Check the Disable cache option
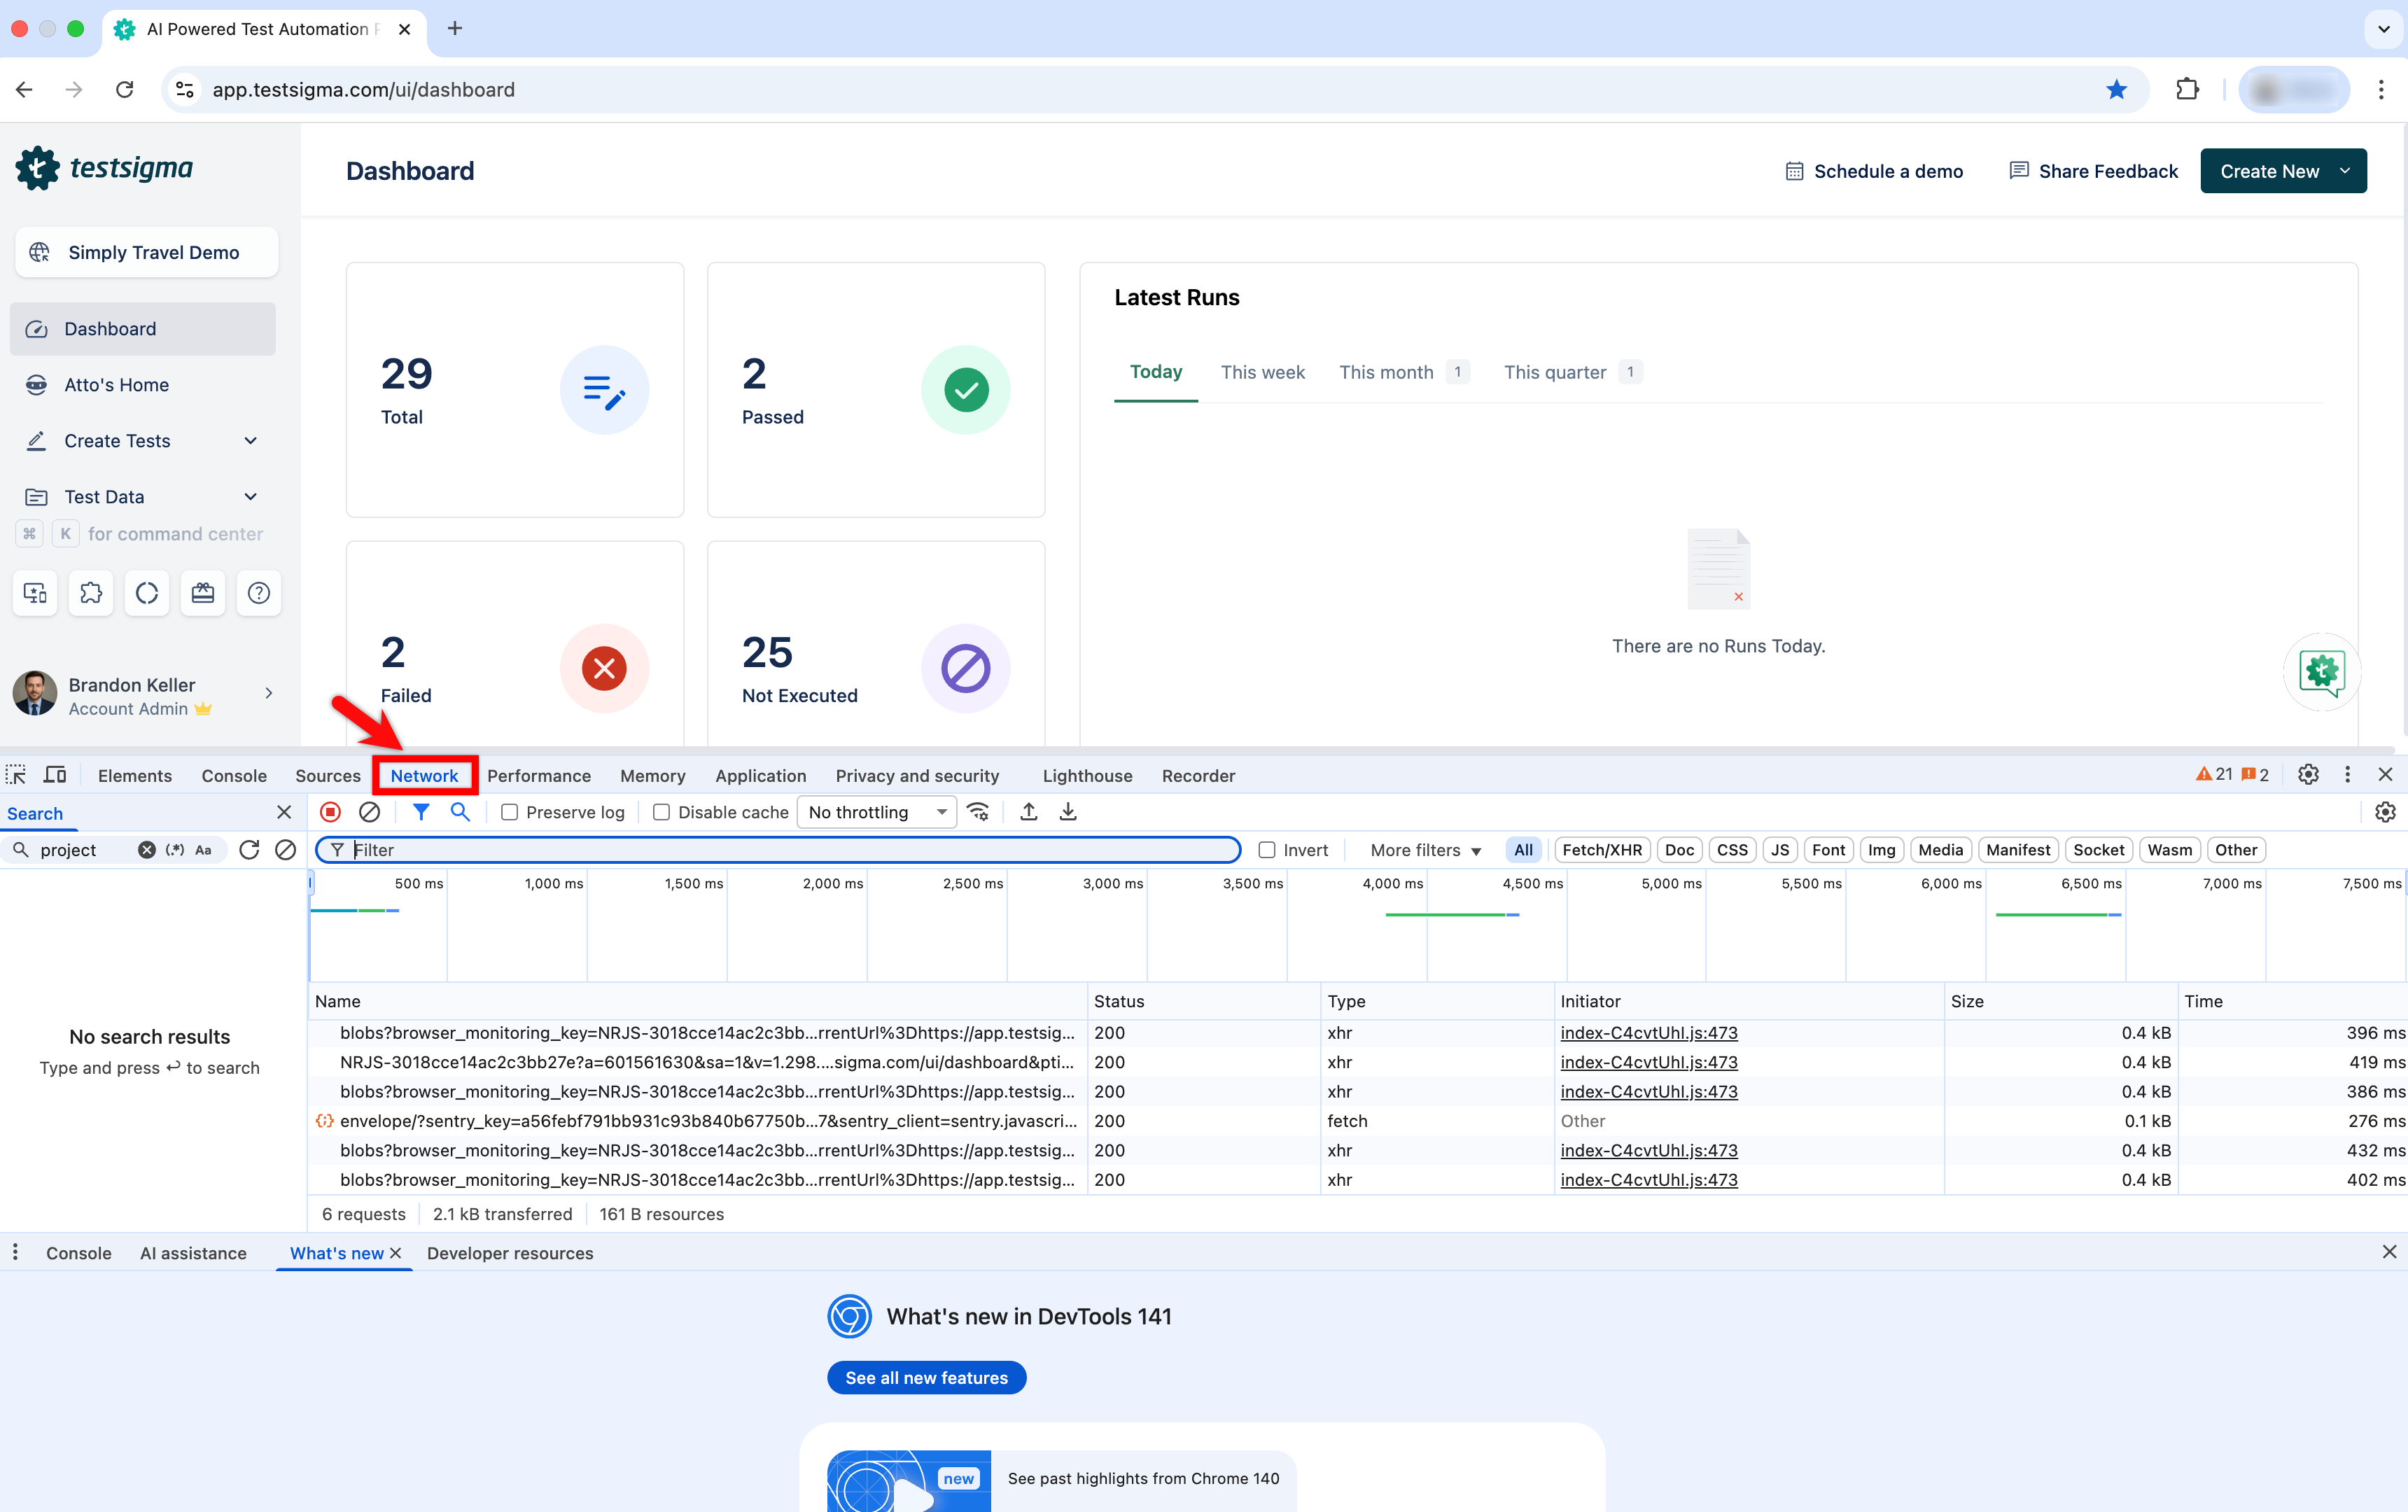Image resolution: width=2408 pixels, height=1512 pixels. point(661,812)
